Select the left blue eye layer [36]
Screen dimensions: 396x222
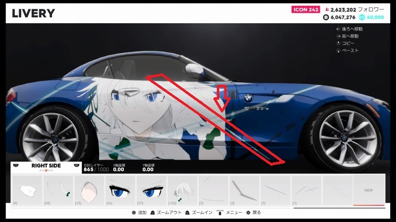pos(120,190)
